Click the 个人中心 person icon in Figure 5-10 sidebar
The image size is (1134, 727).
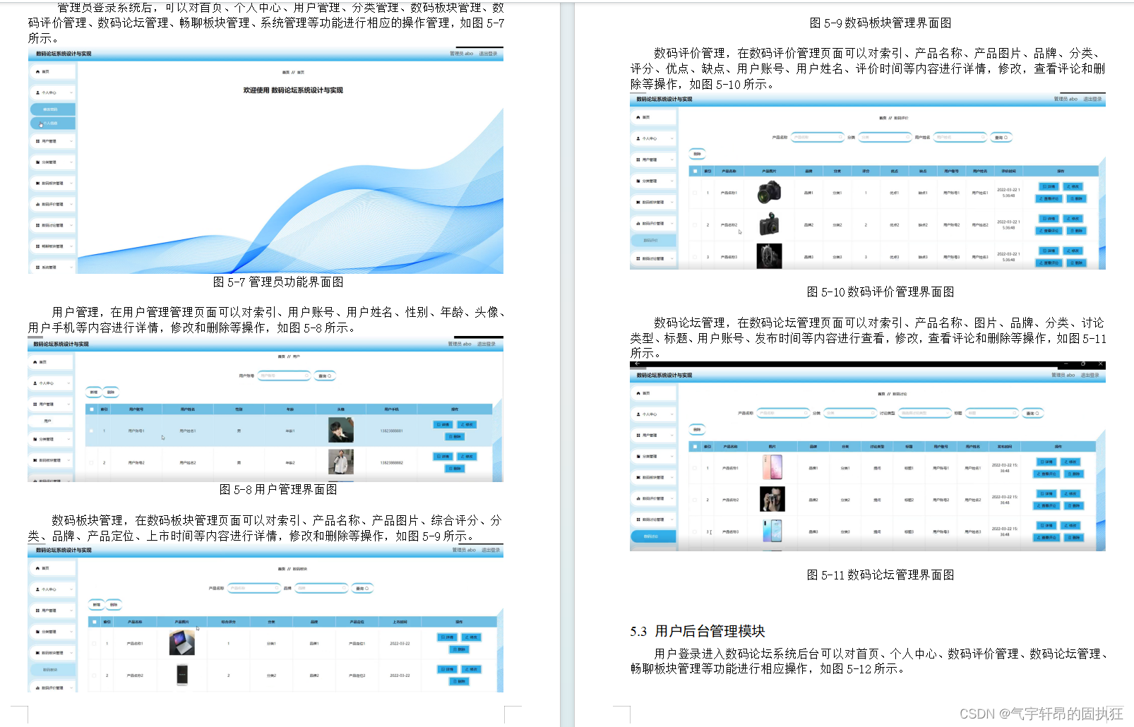[638, 138]
